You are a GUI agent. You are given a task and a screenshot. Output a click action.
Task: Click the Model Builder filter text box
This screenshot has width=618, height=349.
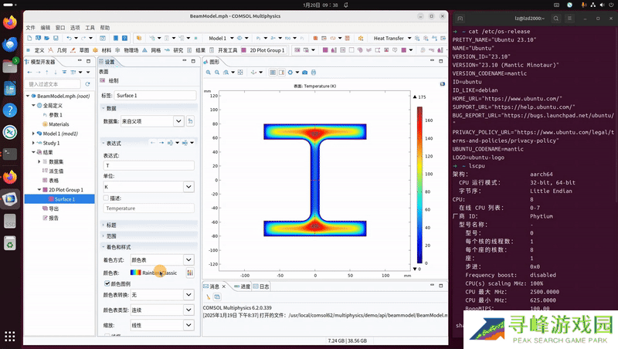(x=53, y=84)
